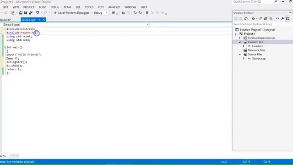Image resolution: width=293 pixels, height=165 pixels.
Task: Open the TOOLS menu
Action: pos(89,7)
